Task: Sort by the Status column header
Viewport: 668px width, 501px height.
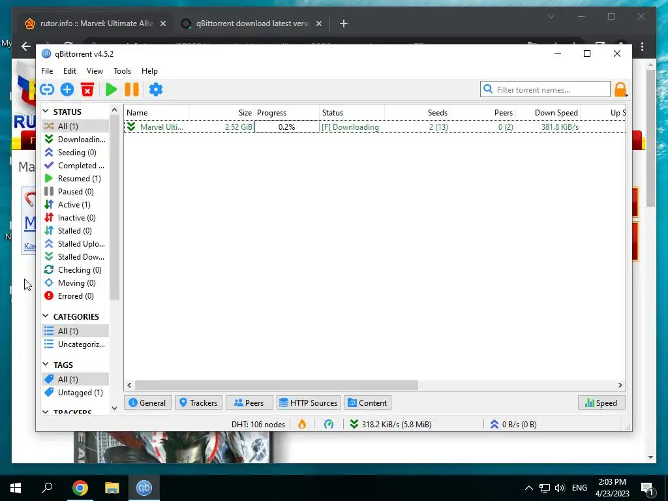Action: tap(352, 112)
